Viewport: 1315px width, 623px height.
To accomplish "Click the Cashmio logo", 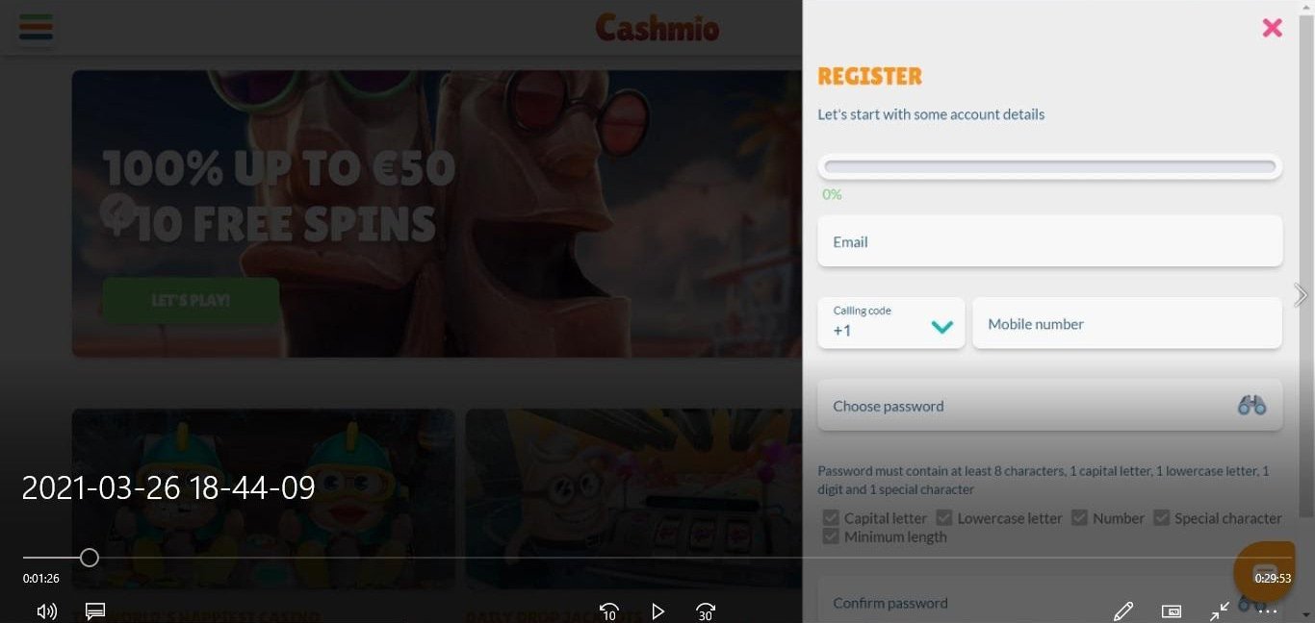I will [657, 27].
